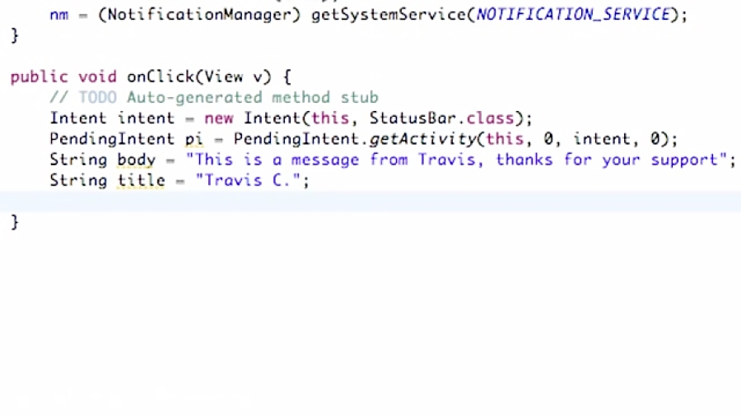Click the 'Auto-generated method stub' comment text

253,98
